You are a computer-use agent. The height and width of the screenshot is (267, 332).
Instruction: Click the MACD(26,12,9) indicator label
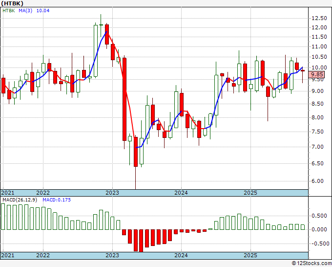pyautogui.click(x=20, y=200)
